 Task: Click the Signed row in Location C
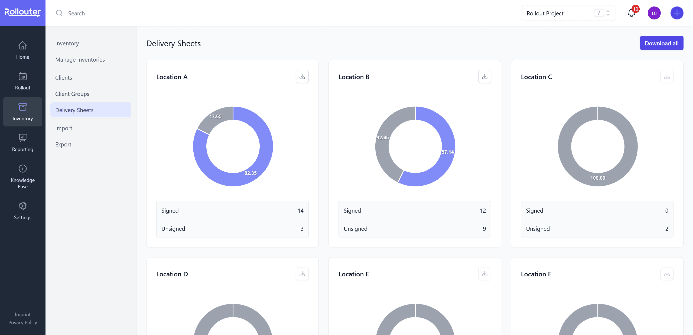(x=597, y=210)
